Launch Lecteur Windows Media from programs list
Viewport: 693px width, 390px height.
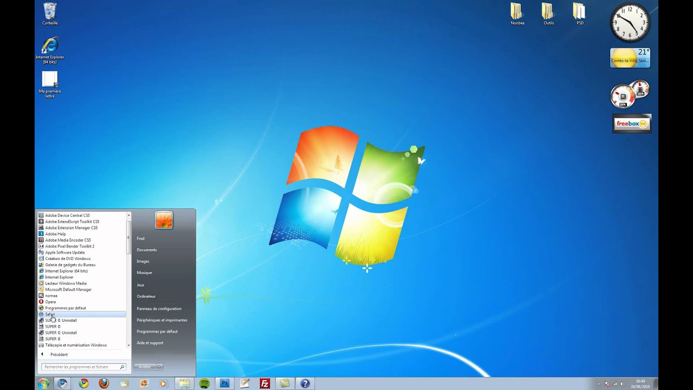click(82, 283)
